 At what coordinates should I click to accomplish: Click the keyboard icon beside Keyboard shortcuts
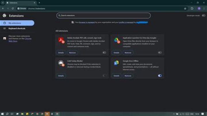pos(5,28)
